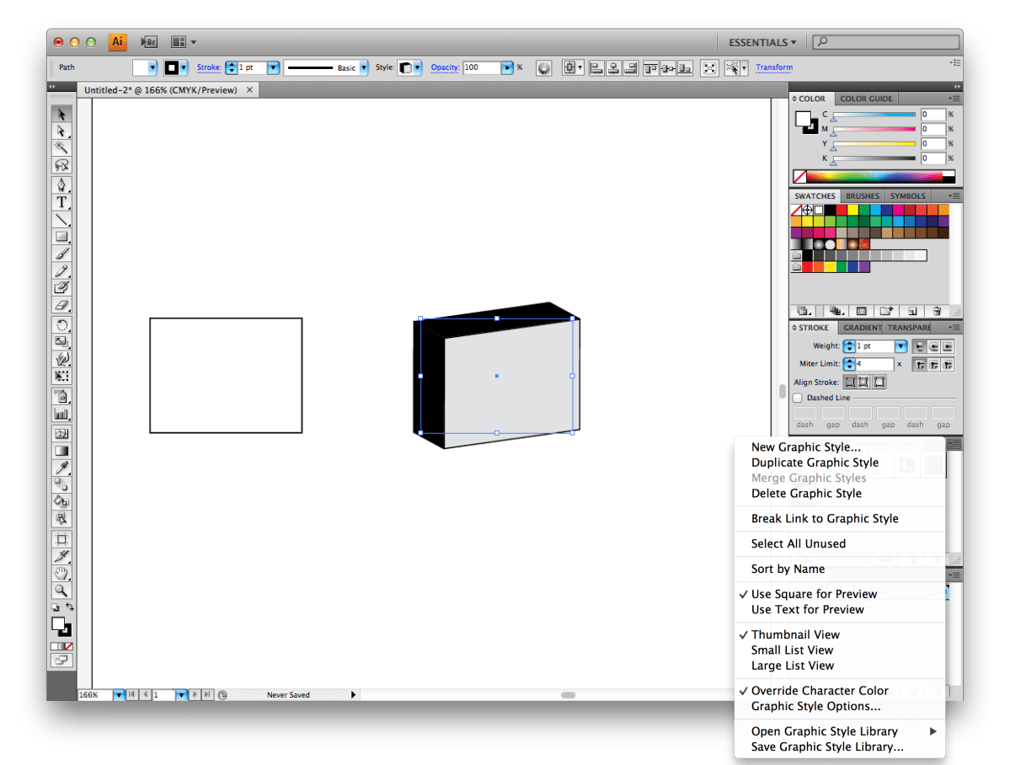This screenshot has height=765, width=1010.
Task: Choose round cap stroke option
Action: (933, 347)
